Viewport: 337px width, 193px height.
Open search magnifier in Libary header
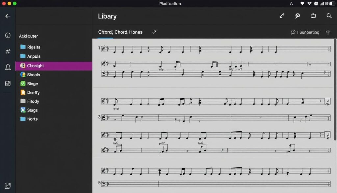329,16
